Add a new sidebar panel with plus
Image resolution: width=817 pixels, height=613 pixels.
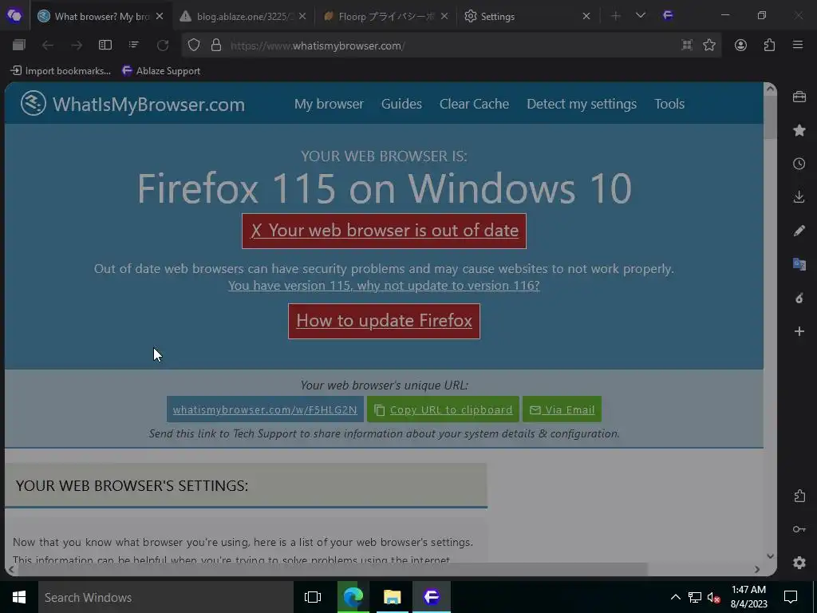coord(799,331)
